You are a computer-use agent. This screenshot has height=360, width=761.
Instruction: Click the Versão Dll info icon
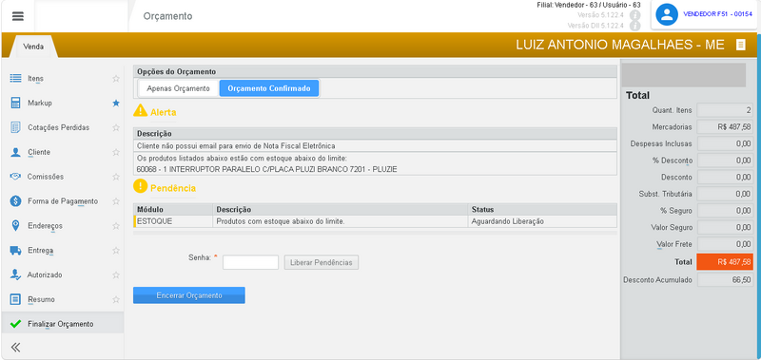pyautogui.click(x=634, y=26)
